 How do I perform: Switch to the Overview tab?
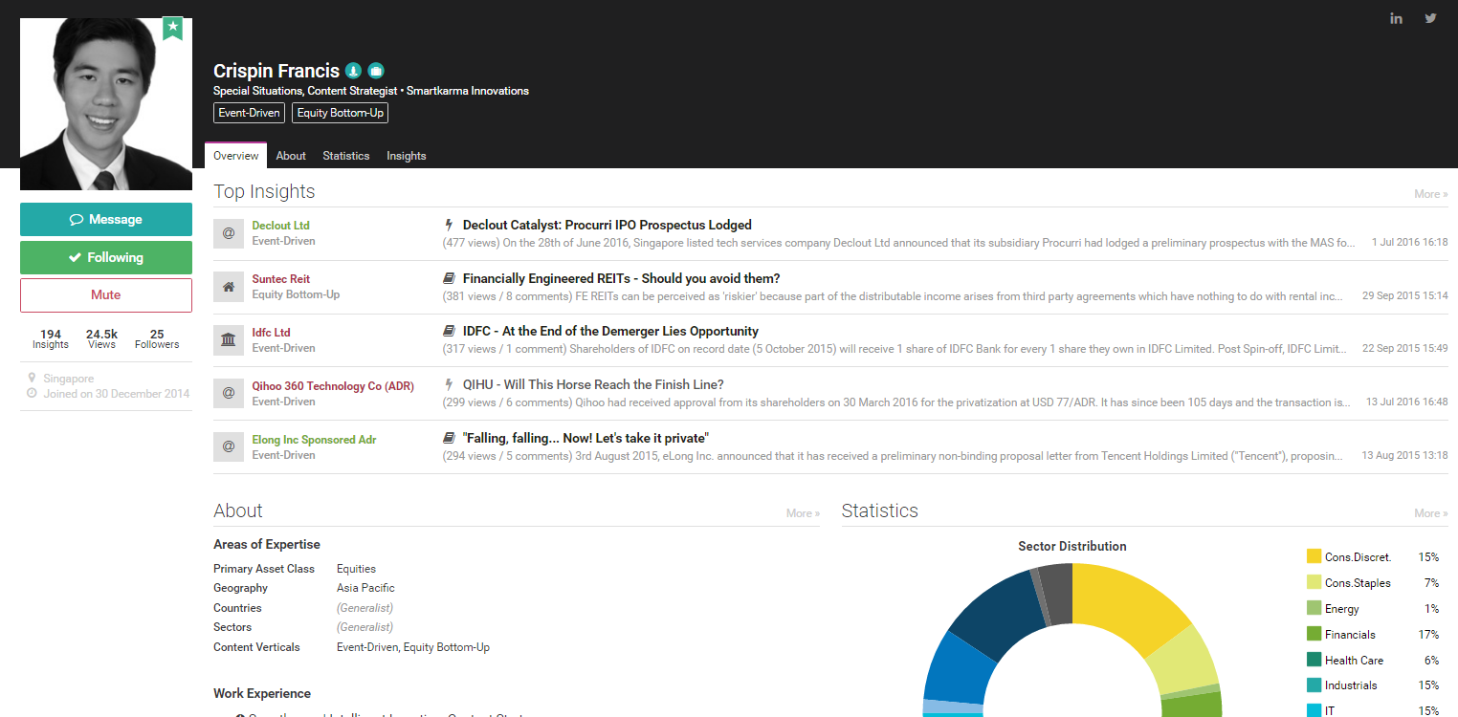pos(236,156)
